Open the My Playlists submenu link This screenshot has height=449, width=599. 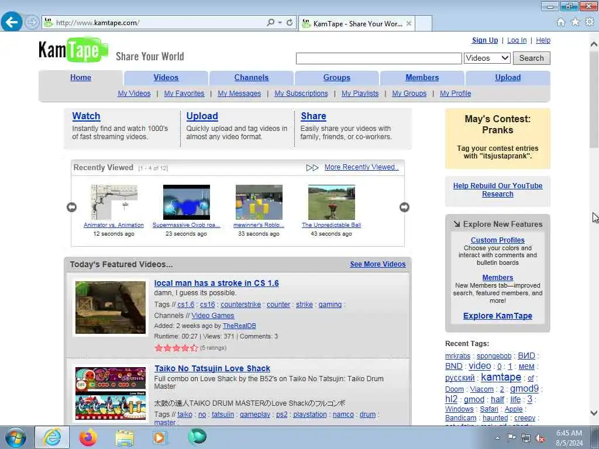[x=360, y=94]
